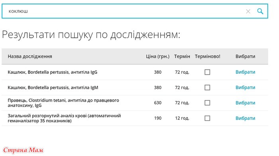Image resolution: width=279 pixels, height=156 pixels.
Task: Check 'Терміново!' box for Кашлюк IgG row
Action: tap(207, 72)
